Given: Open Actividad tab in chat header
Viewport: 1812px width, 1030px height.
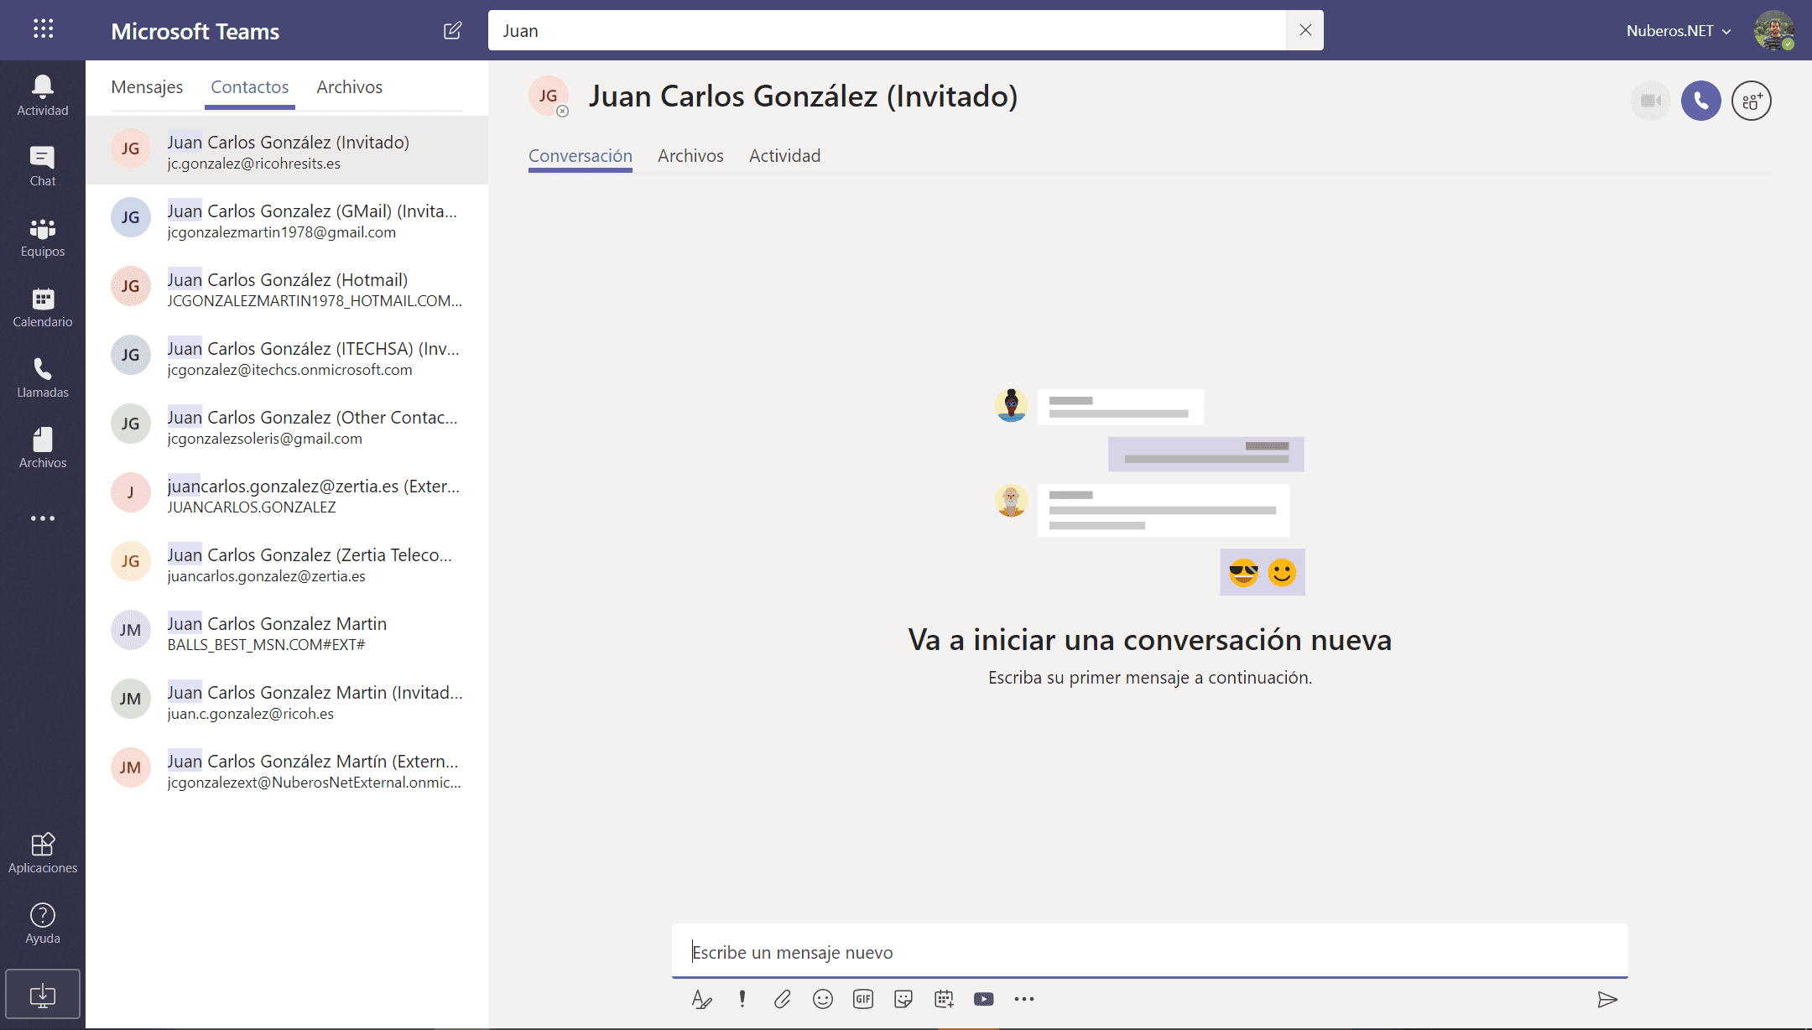Looking at the screenshot, I should (785, 156).
